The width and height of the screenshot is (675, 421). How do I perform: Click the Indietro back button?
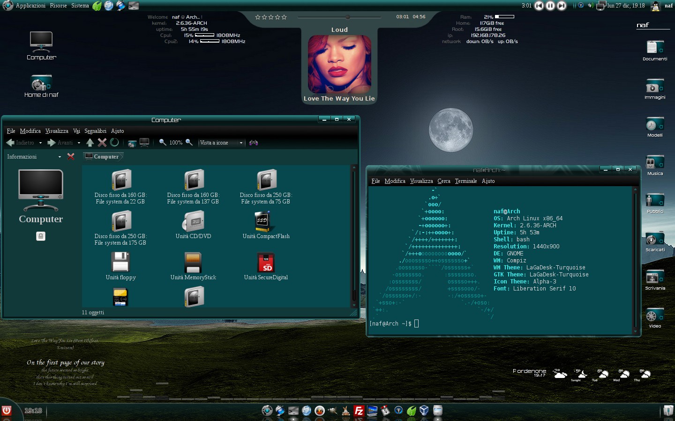pyautogui.click(x=21, y=143)
